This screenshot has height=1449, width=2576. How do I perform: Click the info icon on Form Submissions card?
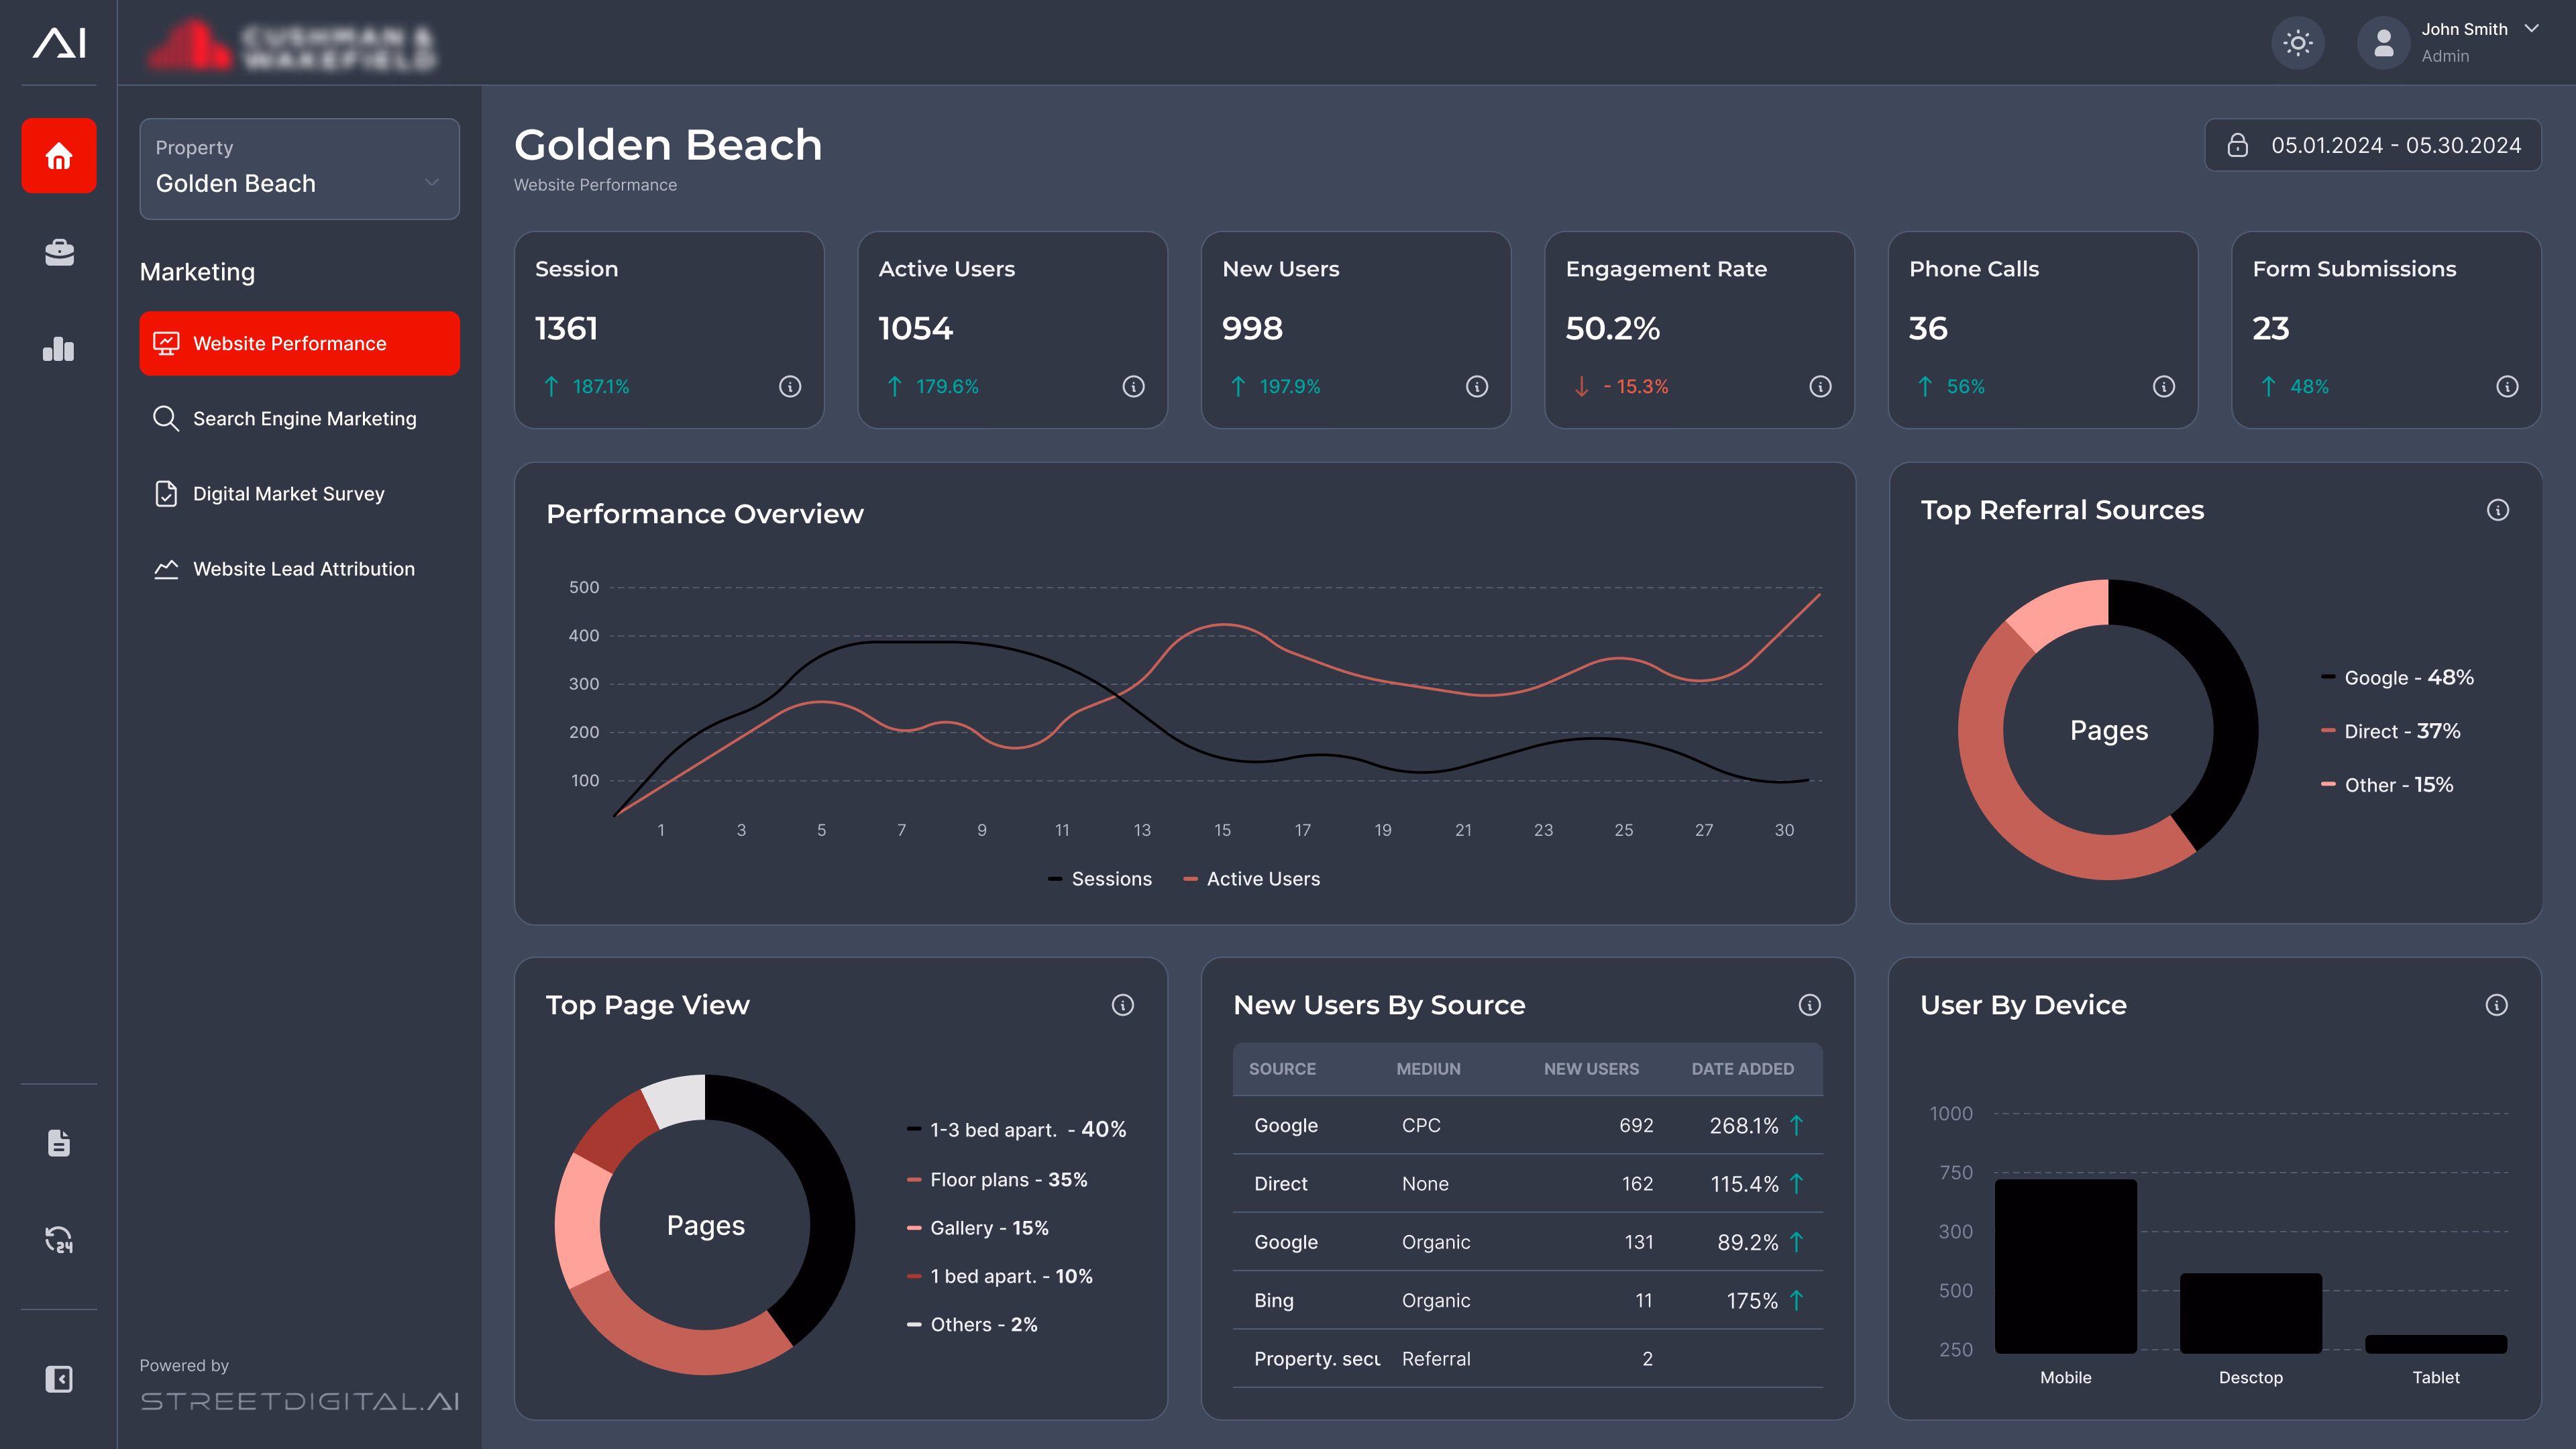point(2507,386)
